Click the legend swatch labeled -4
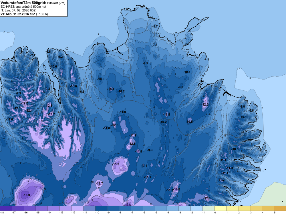This screenshot has height=214, width=286. coord(173,208)
